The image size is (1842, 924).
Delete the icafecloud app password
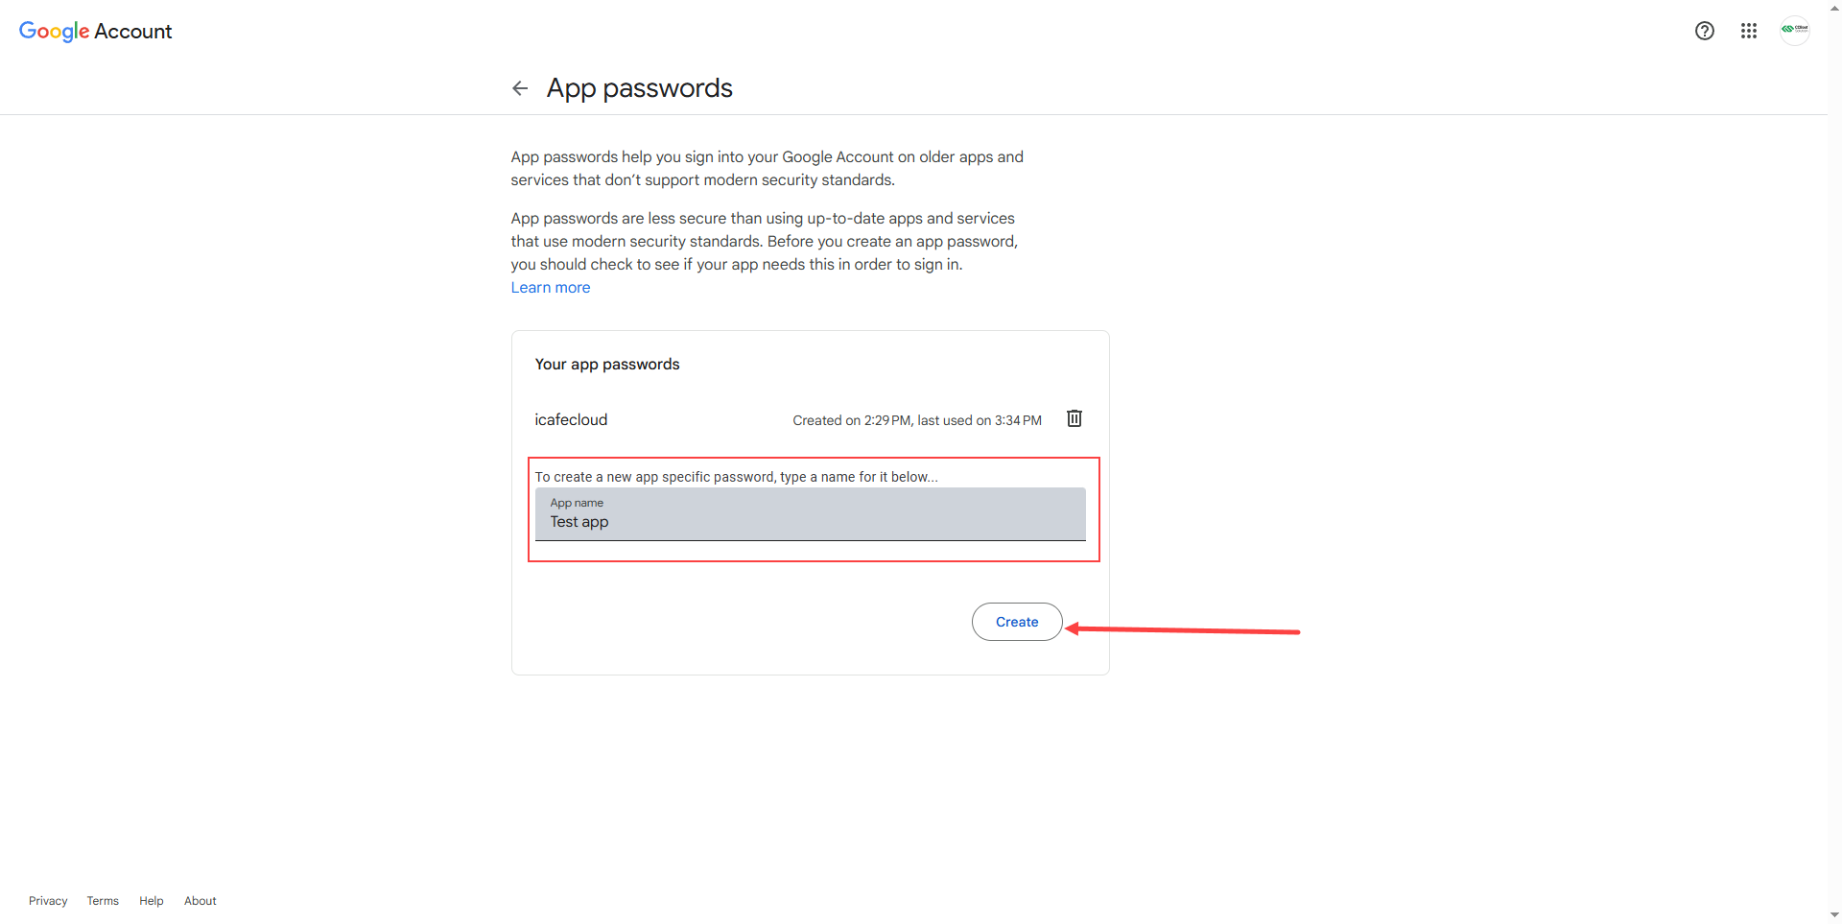click(x=1074, y=418)
